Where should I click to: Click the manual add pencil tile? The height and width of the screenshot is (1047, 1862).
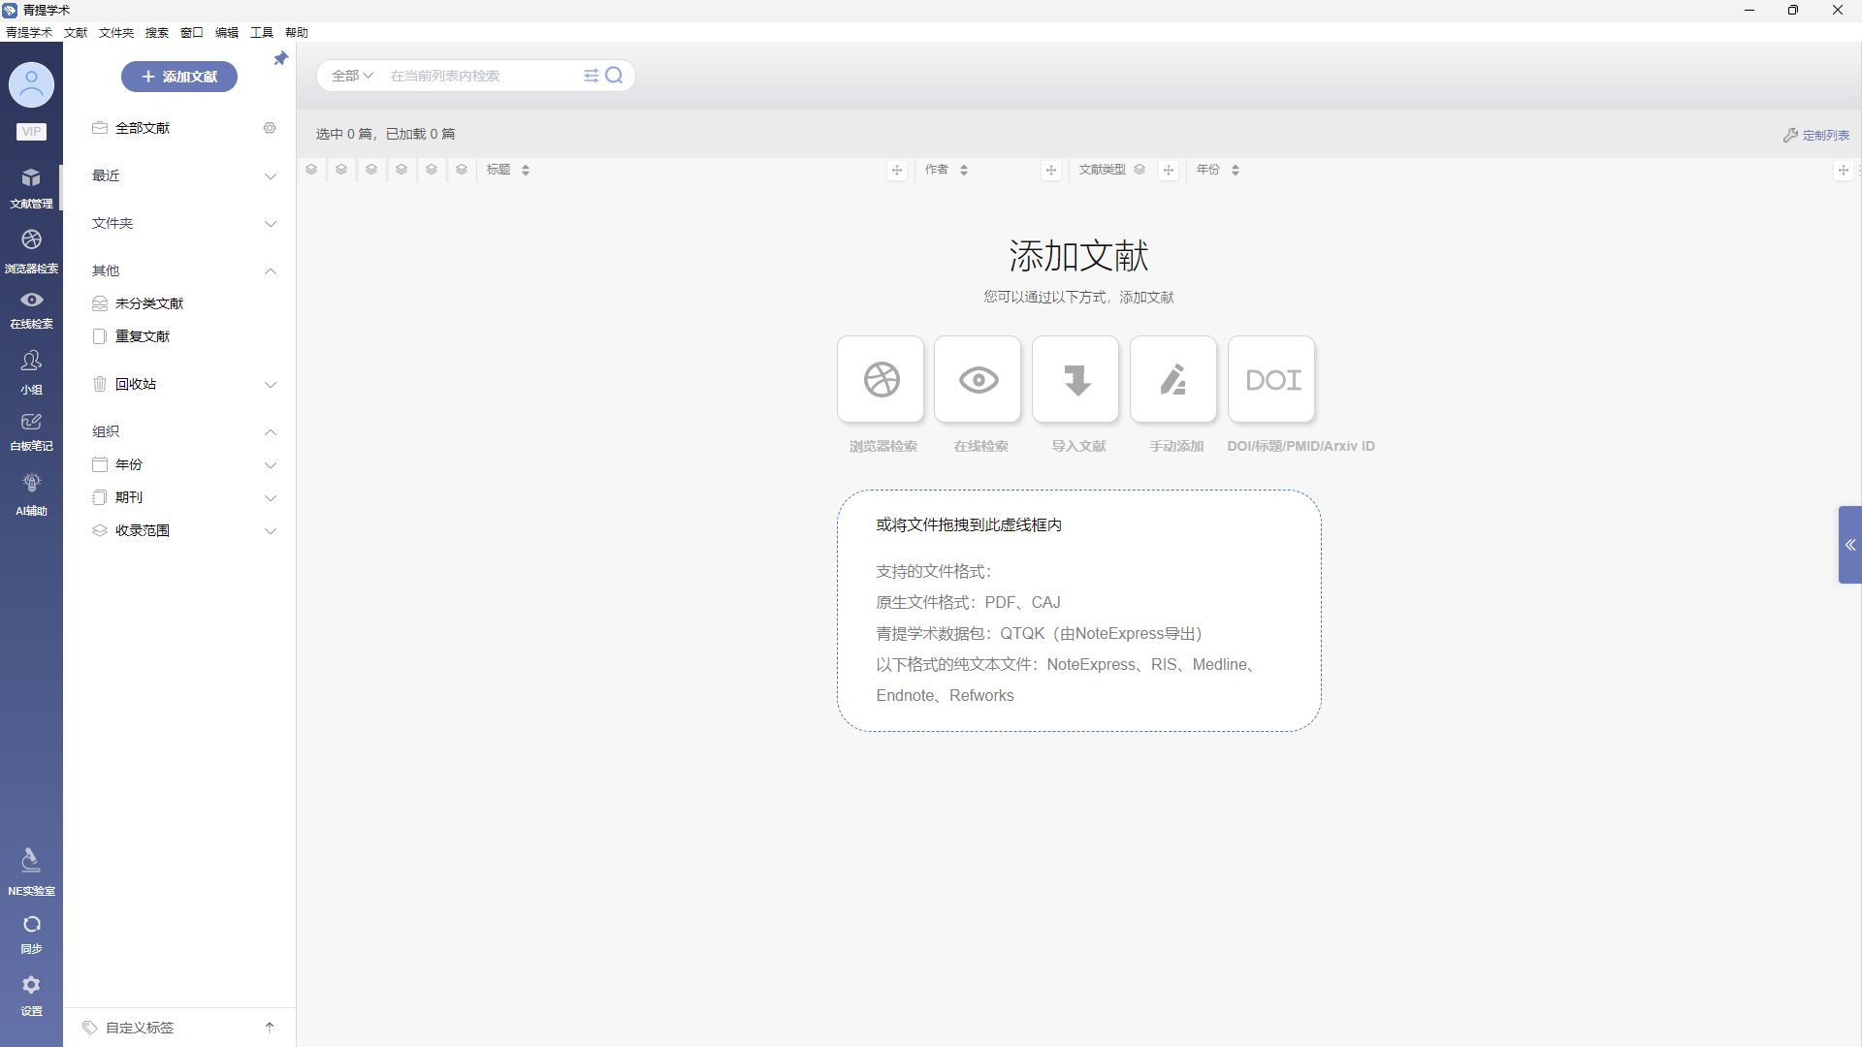pos(1173,380)
